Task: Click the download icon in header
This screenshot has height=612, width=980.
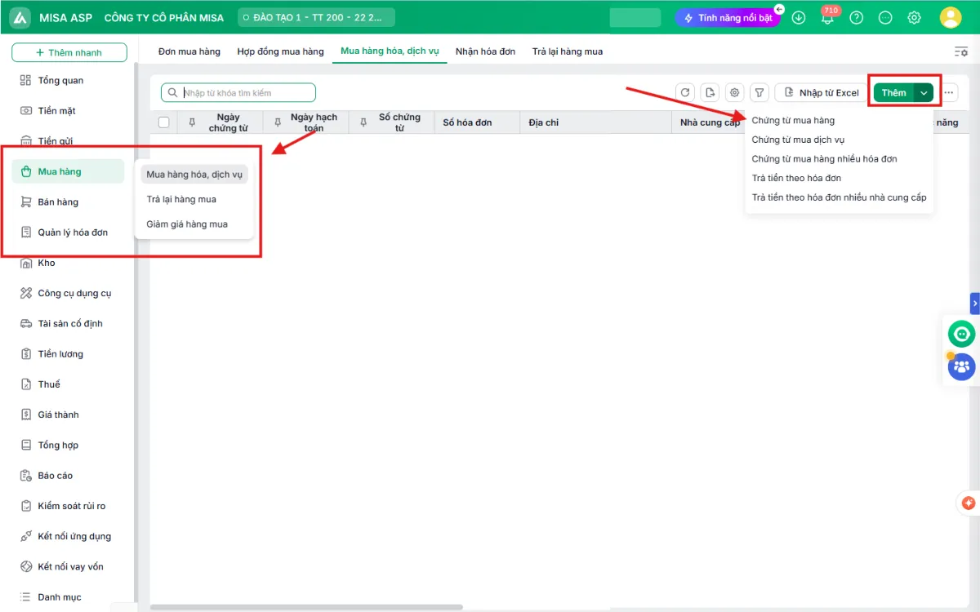Action: (x=799, y=18)
